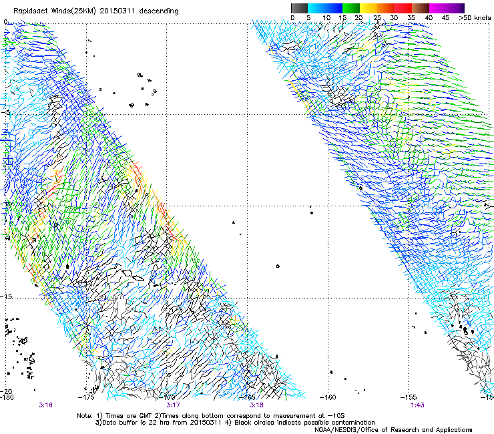This screenshot has height=434, width=494.
Task: Click the '-20' latitude axis label
Action: (x=6, y=392)
